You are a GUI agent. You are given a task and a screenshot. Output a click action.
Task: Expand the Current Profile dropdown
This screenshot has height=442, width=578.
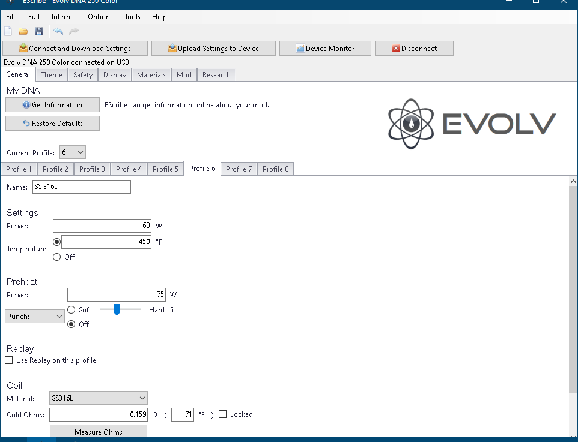pyautogui.click(x=73, y=152)
